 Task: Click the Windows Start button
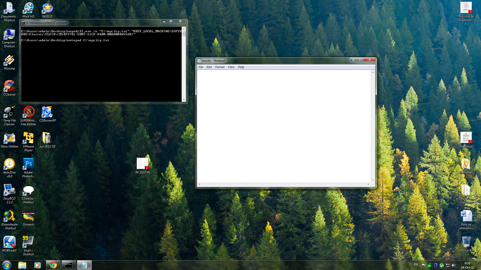click(x=7, y=265)
